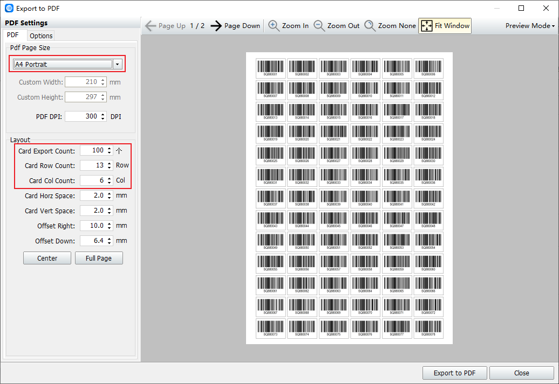Switch to the PDF tab
This screenshot has width=559, height=384.
13,35
